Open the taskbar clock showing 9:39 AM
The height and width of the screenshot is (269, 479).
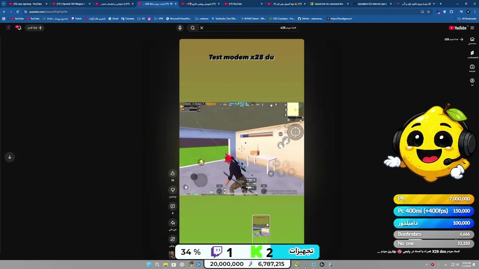pos(466,265)
